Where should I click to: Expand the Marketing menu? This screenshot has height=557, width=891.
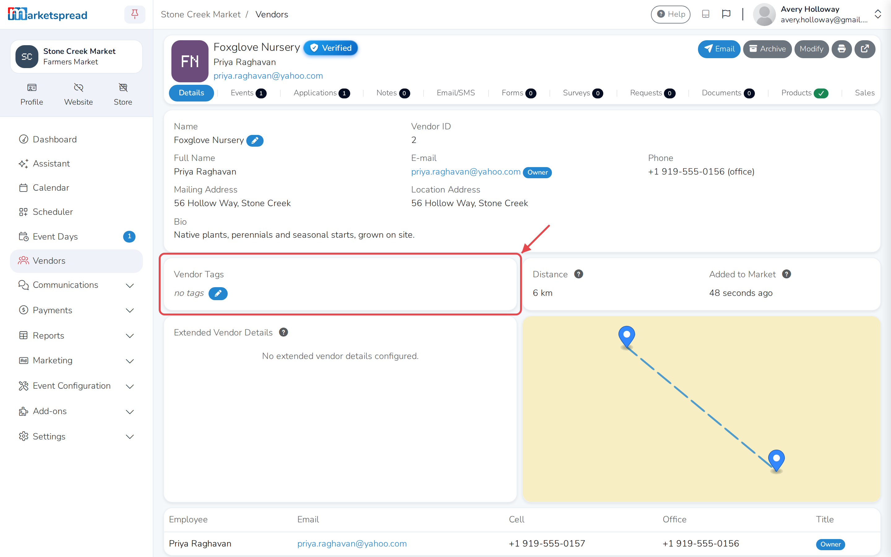coord(77,361)
